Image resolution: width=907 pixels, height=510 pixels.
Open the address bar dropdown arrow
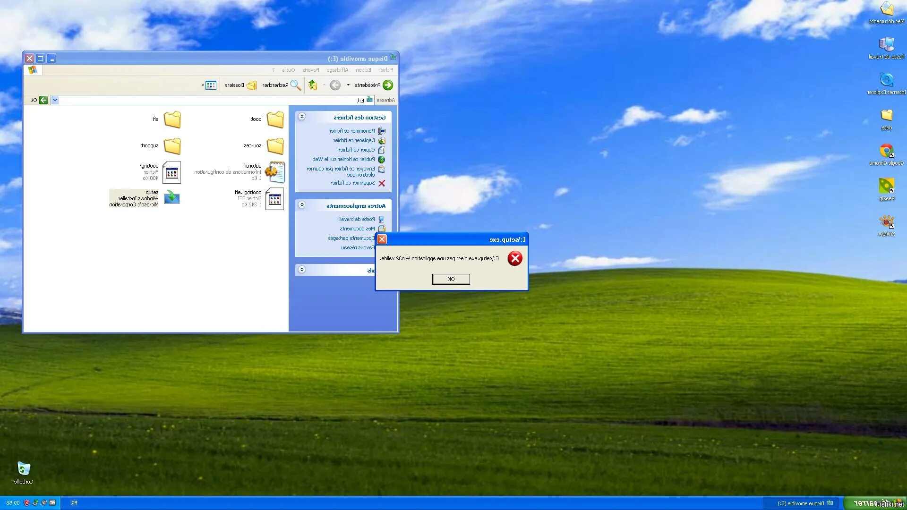[x=55, y=100]
